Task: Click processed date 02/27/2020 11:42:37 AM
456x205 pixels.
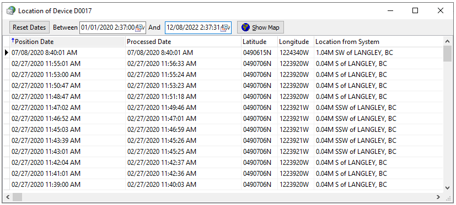Action: [183, 163]
